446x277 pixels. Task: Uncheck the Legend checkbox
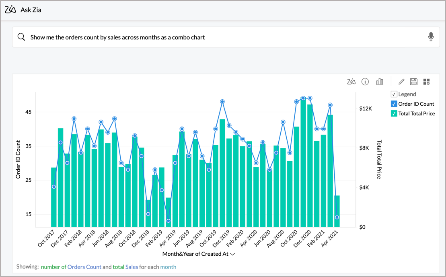(394, 94)
